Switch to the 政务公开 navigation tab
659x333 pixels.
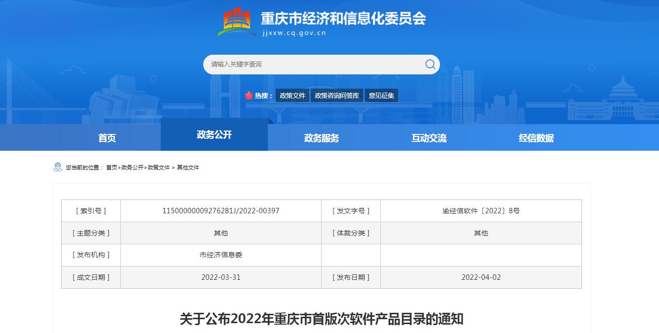(x=214, y=135)
